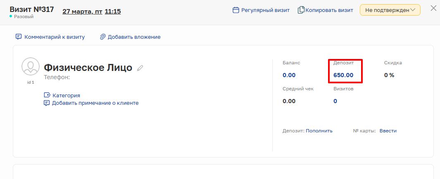Image resolution: width=440 pixels, height=179 pixels.
Task: Click 'Ввести' to enter card number
Action: [388, 131]
